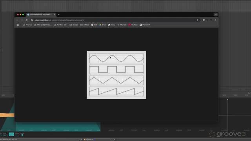Open the Drive bookmark

pyautogui.click(x=102, y=25)
